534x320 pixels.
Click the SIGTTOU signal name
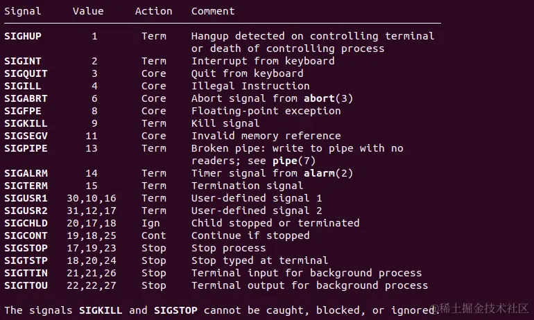[26, 285]
